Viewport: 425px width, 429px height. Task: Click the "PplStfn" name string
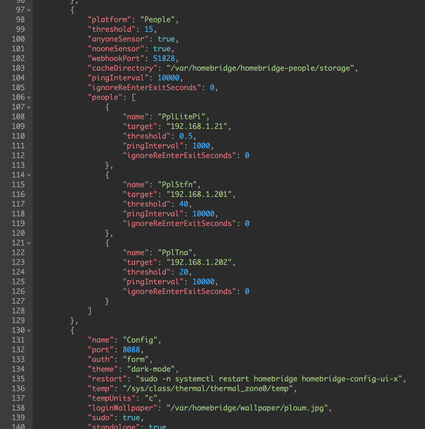click(177, 185)
